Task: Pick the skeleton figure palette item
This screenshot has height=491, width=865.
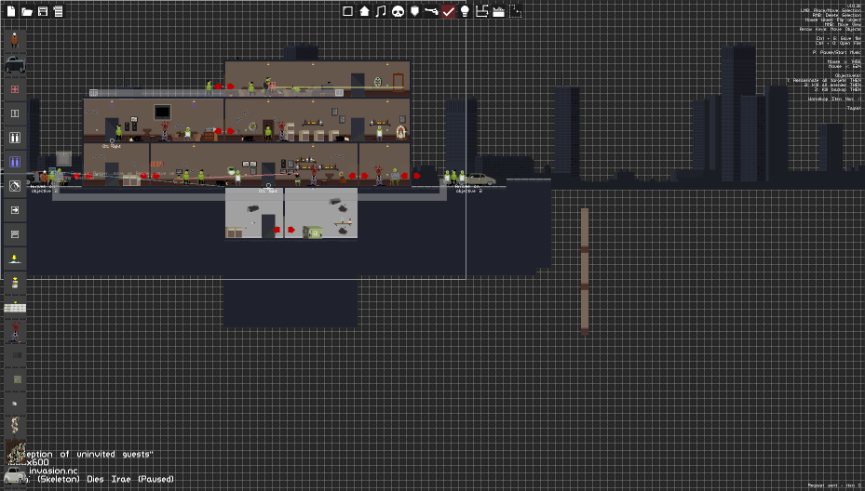Action: tap(15, 425)
